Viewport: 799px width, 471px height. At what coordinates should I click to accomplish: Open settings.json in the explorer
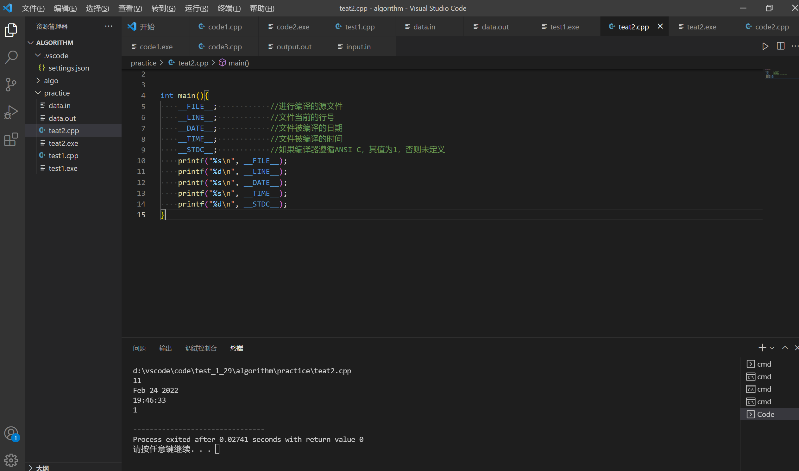click(x=73, y=68)
